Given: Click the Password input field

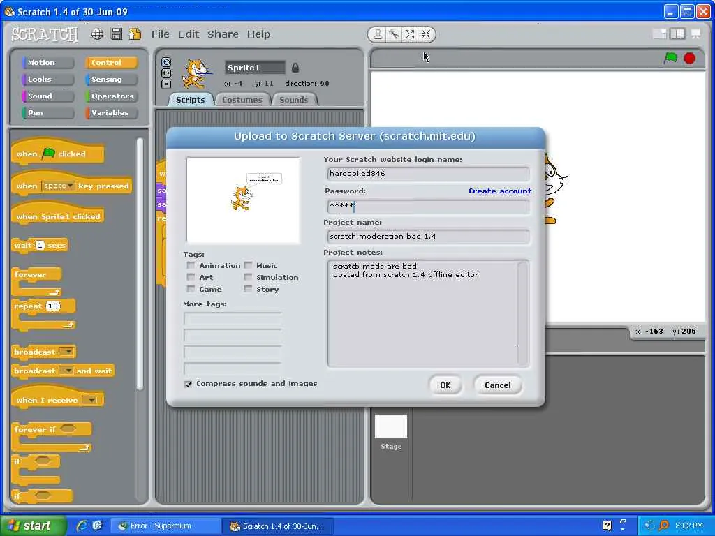Looking at the screenshot, I should [428, 206].
